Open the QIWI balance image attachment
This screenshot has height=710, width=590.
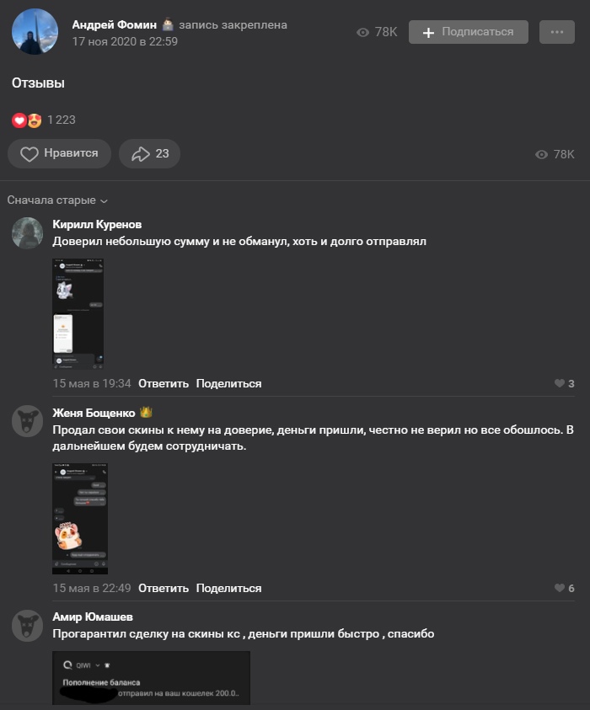point(152,678)
